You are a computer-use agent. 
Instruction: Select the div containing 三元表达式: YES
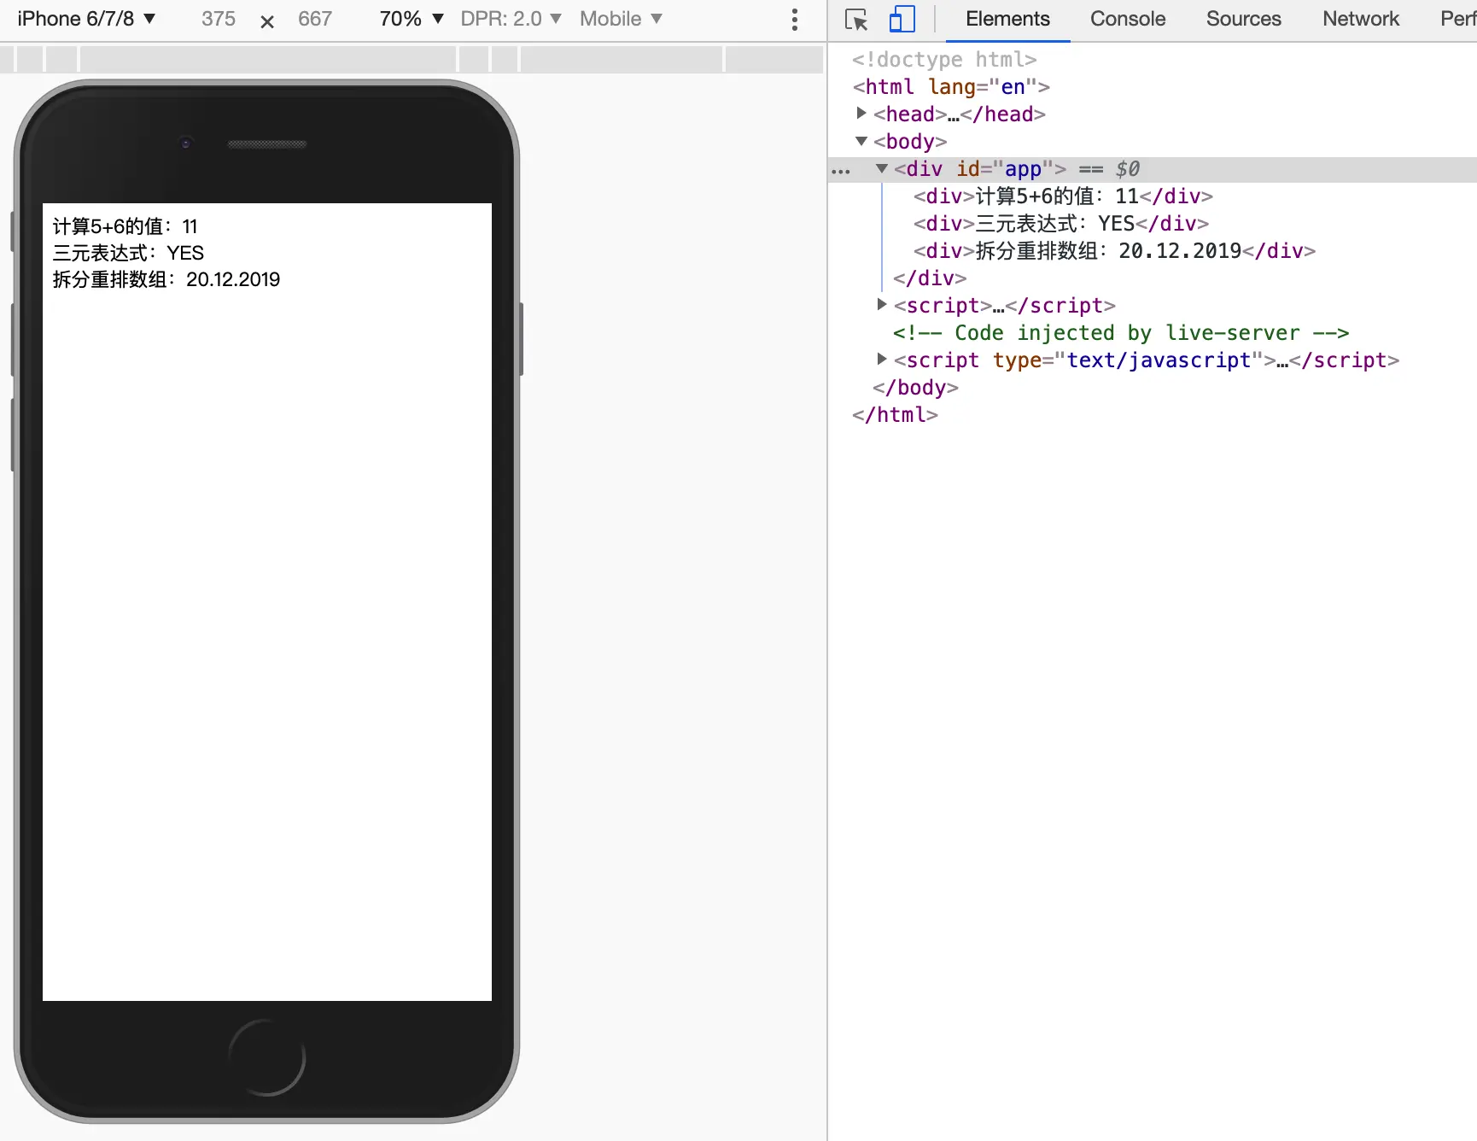click(x=1061, y=223)
